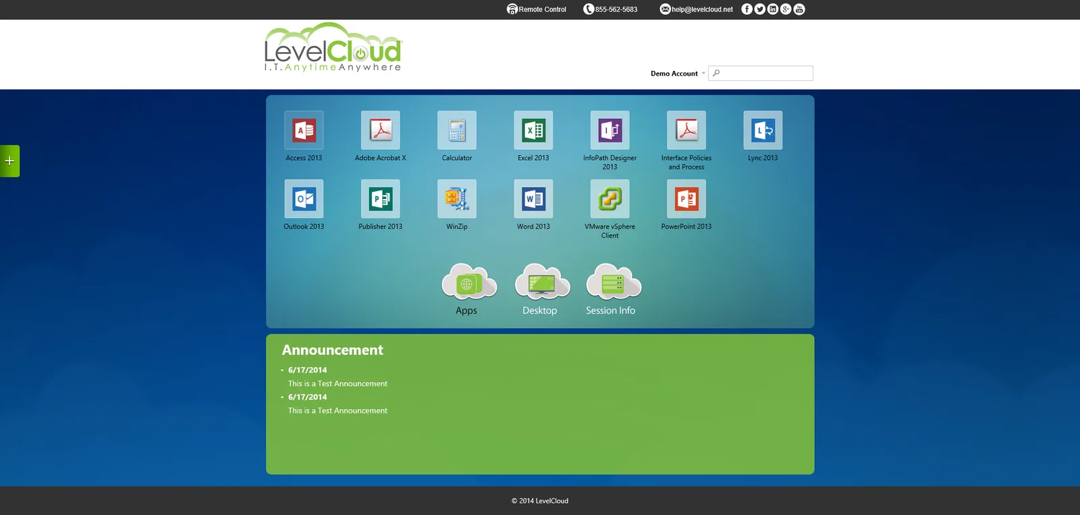This screenshot has width=1080, height=515.
Task: Launch Word 2013
Action: point(533,199)
